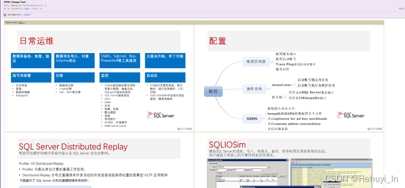Click the subject HTML+Image Test
Viewport: 405px width, 188px height.
coord(15,2)
